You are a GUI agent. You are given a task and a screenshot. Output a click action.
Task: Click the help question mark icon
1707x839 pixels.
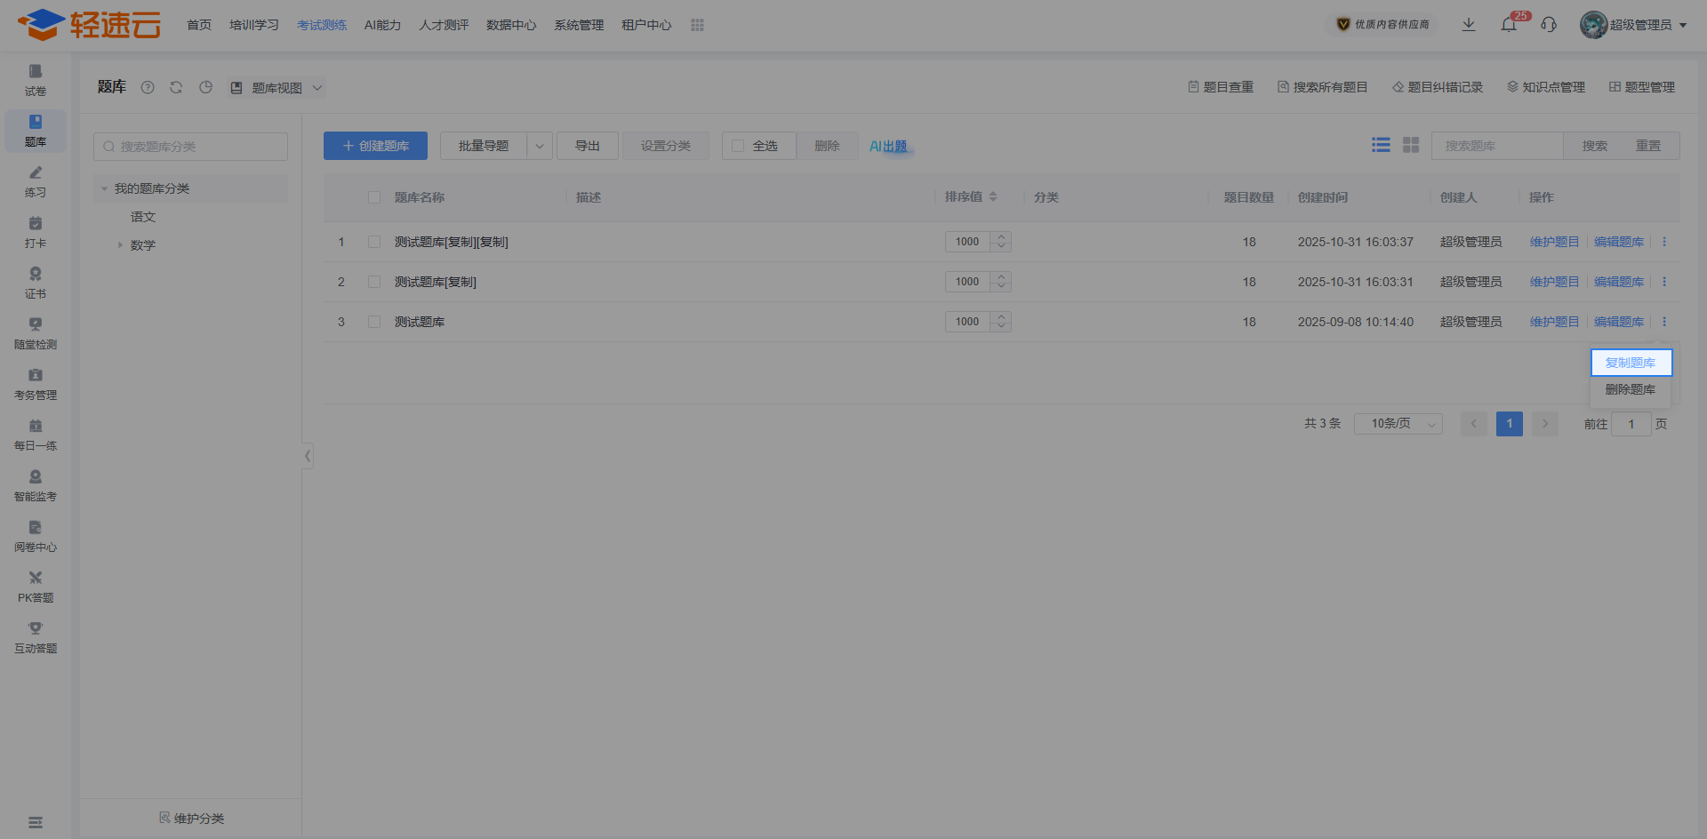[x=148, y=87]
